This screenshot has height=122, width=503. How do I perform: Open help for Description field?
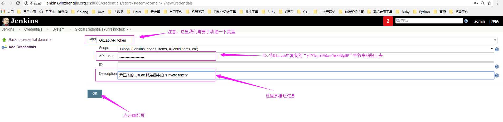coord(497,76)
